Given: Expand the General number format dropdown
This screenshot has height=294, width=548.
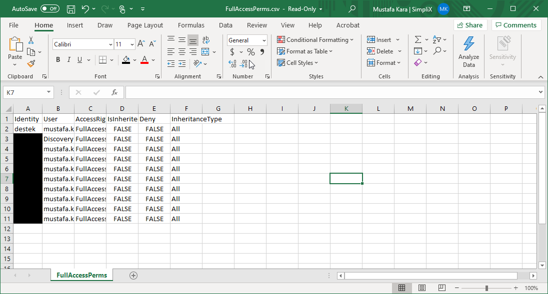Looking at the screenshot, I should click(263, 40).
